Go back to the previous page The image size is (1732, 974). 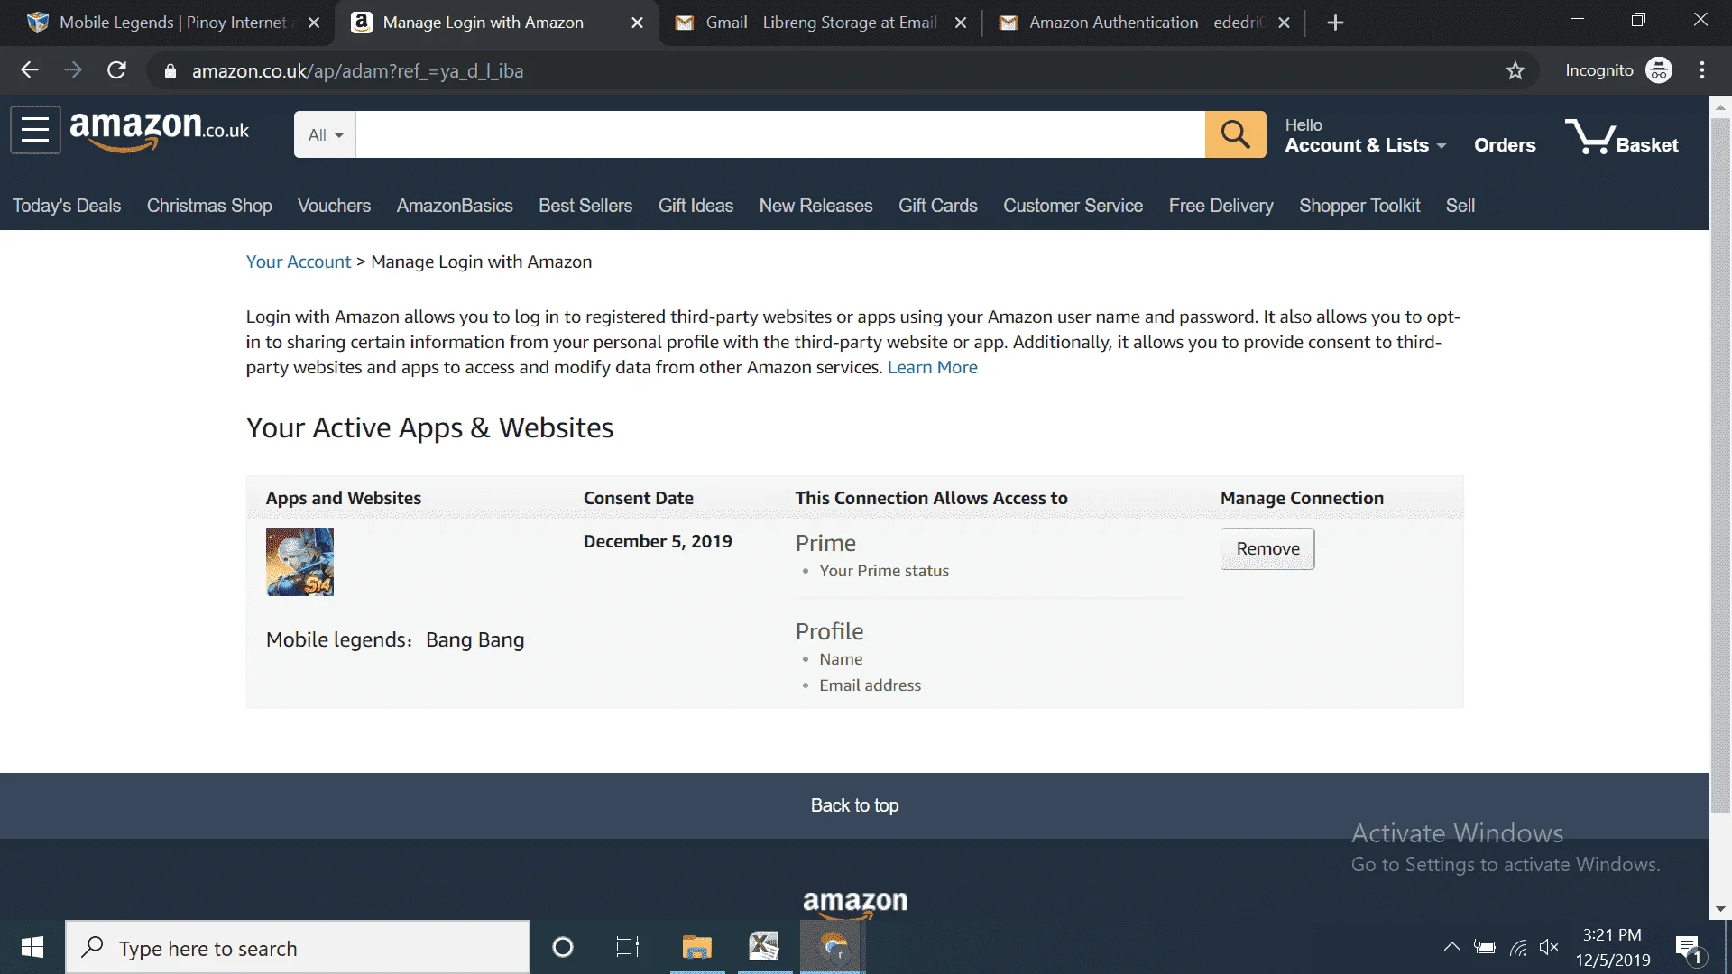pyautogui.click(x=30, y=70)
